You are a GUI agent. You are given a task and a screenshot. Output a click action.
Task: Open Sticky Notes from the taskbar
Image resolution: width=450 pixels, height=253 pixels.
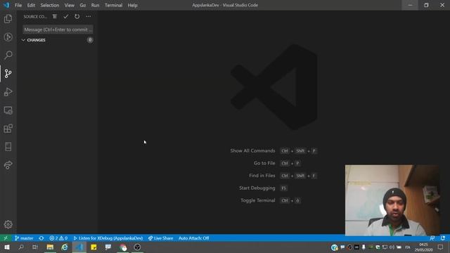[94, 247]
